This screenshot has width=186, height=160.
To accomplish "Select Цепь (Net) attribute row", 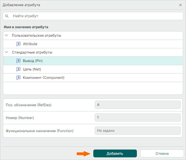I will pyautogui.click(x=32, y=69).
